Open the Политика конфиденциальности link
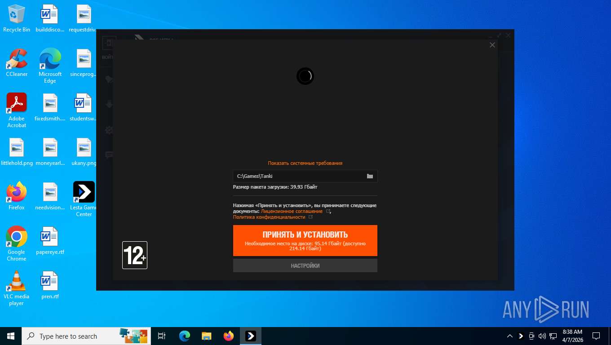Image resolution: width=611 pixels, height=345 pixels. 269,217
